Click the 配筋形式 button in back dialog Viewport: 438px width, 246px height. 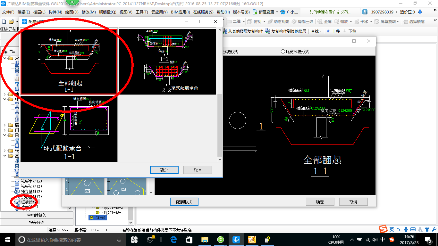coord(184,202)
